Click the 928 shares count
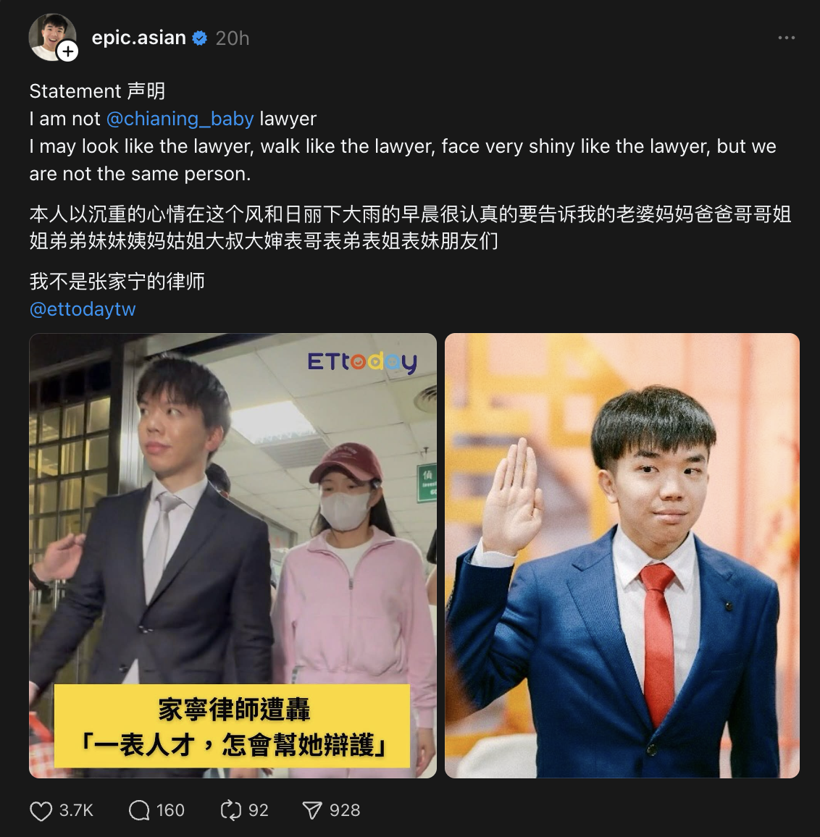820x837 pixels. [x=345, y=810]
